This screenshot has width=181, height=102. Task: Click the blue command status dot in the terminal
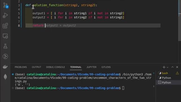point(13,74)
